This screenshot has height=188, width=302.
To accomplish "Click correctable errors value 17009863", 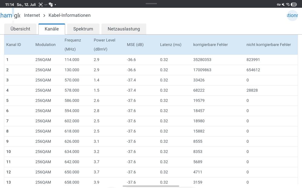I will (x=202, y=70).
